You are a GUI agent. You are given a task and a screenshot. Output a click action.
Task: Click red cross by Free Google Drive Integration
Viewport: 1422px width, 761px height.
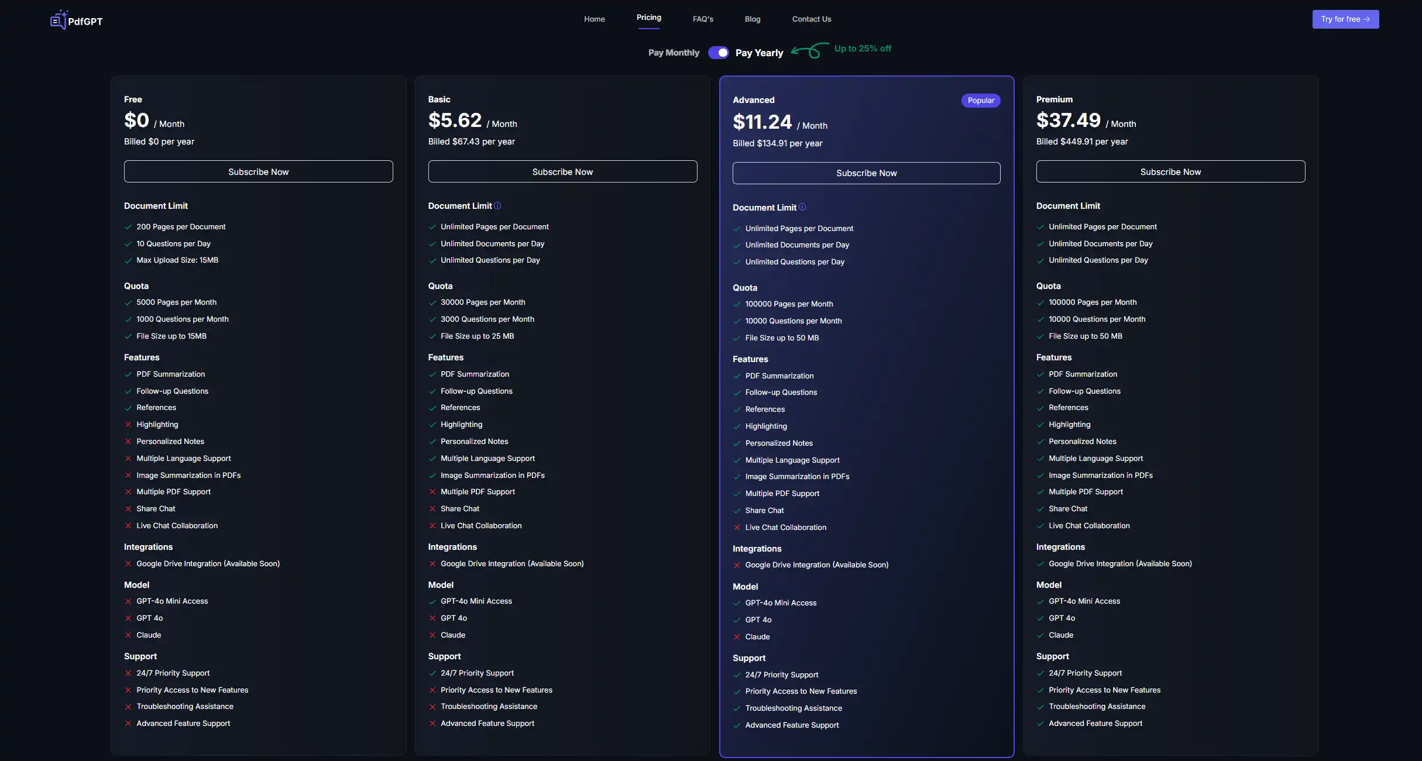click(x=128, y=564)
